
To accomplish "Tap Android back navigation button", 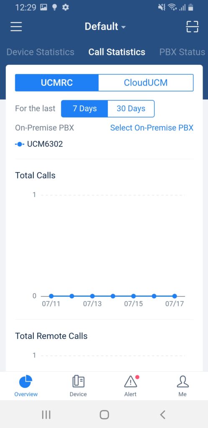I will [162, 415].
